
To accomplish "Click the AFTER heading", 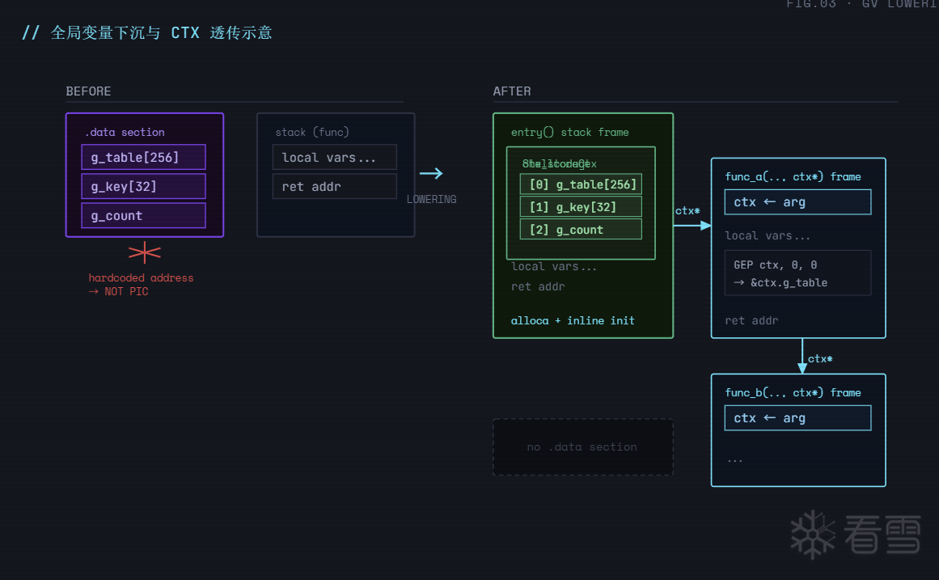I will point(512,91).
